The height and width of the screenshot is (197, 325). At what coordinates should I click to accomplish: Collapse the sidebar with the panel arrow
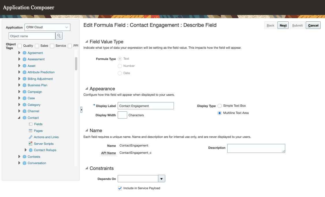(x=81, y=110)
